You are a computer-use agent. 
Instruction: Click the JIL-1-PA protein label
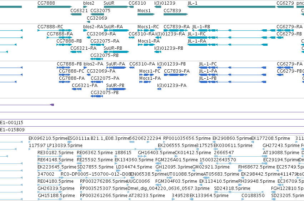208,71
